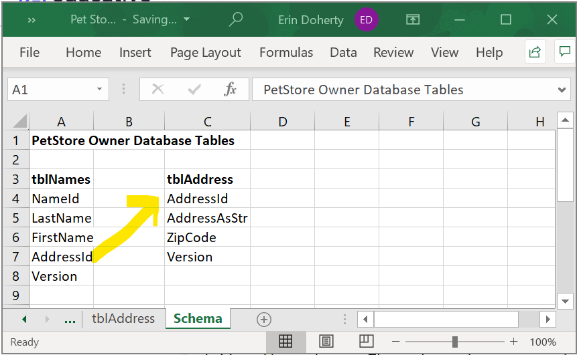Expand the formula bar chevron
The image size is (577, 355).
(x=562, y=90)
